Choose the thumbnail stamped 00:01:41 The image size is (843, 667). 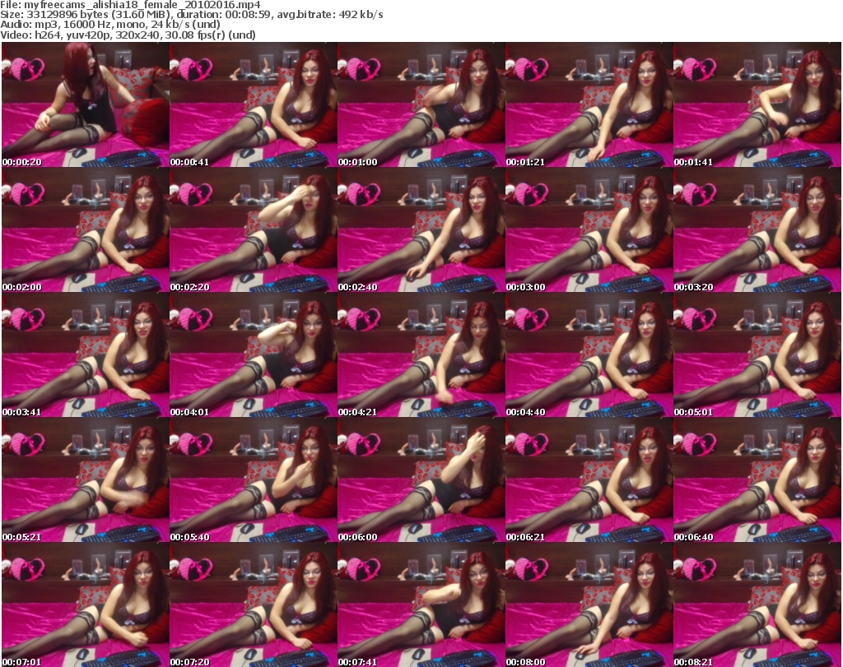coord(757,104)
